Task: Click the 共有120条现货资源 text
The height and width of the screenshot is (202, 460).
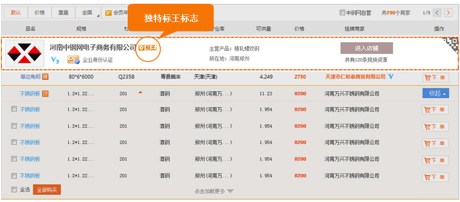Action: click(x=366, y=60)
